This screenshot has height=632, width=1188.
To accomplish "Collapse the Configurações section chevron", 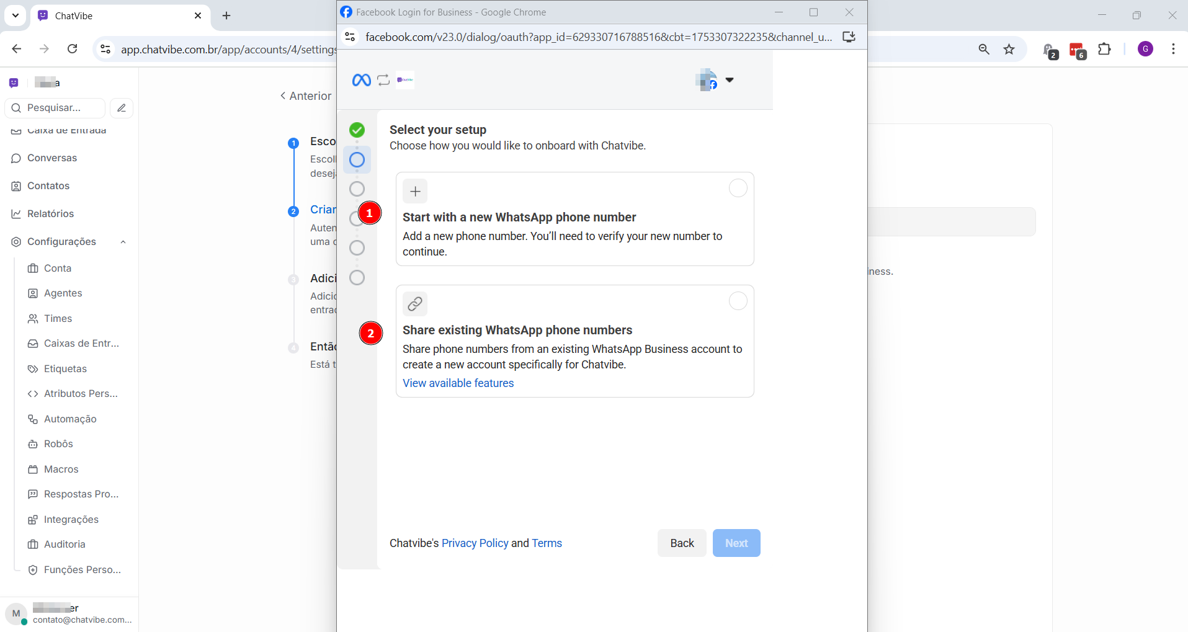I will point(123,242).
